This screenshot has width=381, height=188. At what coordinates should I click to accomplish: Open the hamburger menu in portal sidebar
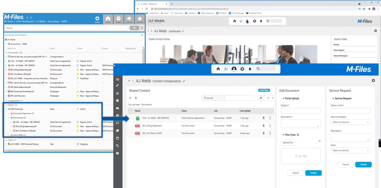point(118,79)
